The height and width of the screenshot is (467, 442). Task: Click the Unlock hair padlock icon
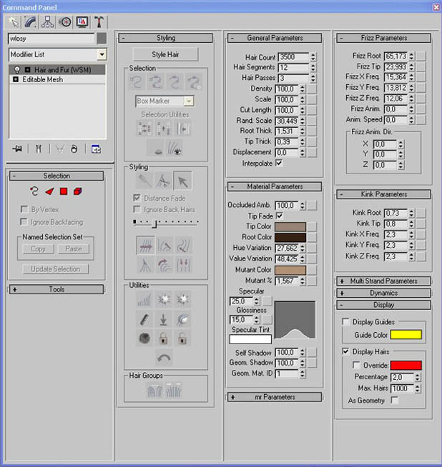click(182, 338)
